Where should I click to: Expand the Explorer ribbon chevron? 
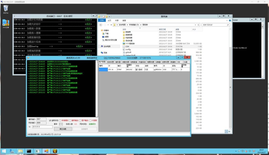coord(227,20)
